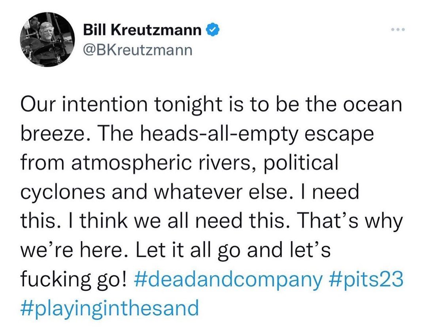Open the @BKreutzmann handle link
The height and width of the screenshot is (335, 427).
pyautogui.click(x=138, y=50)
